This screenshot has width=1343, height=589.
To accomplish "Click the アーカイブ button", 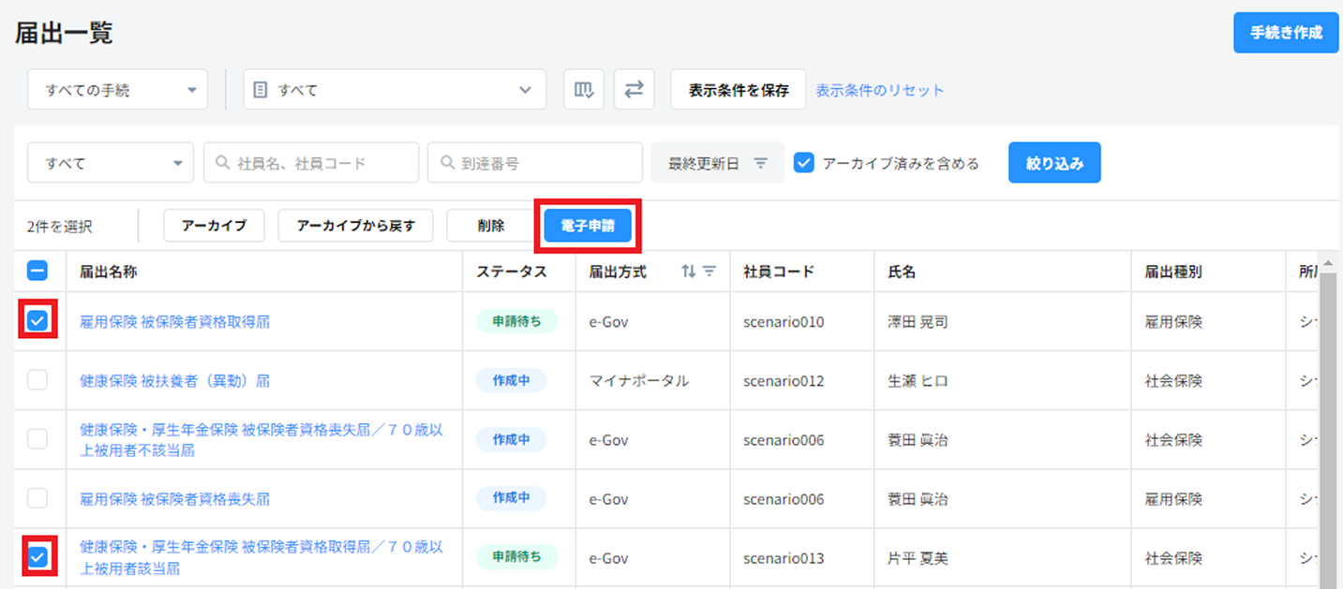I will point(214,226).
